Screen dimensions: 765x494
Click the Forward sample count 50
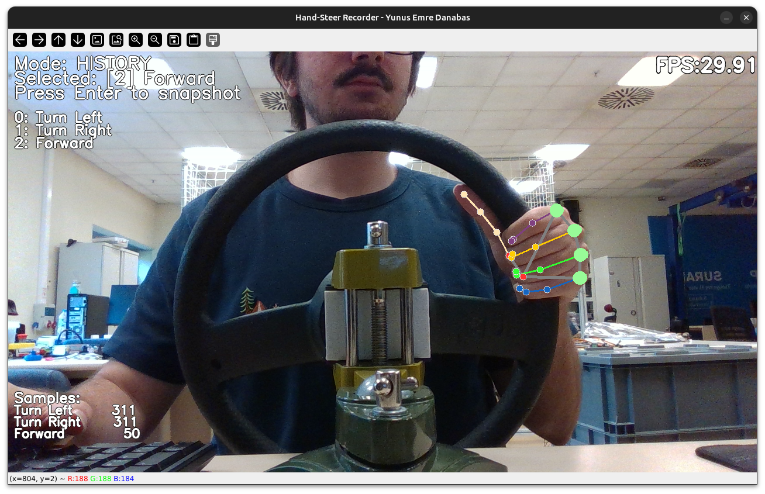(x=132, y=434)
